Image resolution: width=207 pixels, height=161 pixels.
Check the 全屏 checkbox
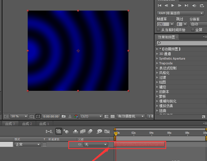coord(193,30)
